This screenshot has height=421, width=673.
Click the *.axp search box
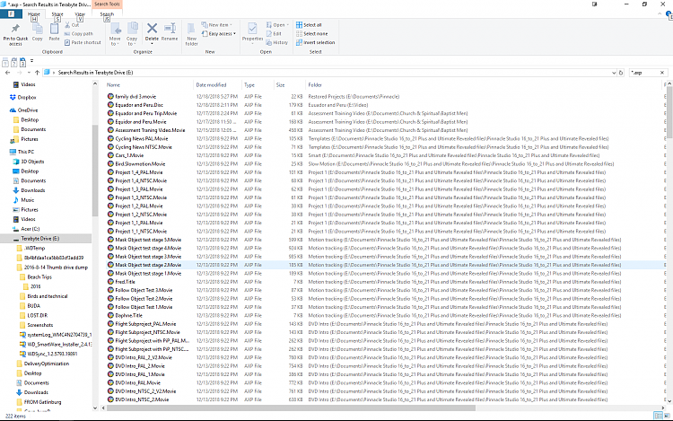tap(644, 73)
